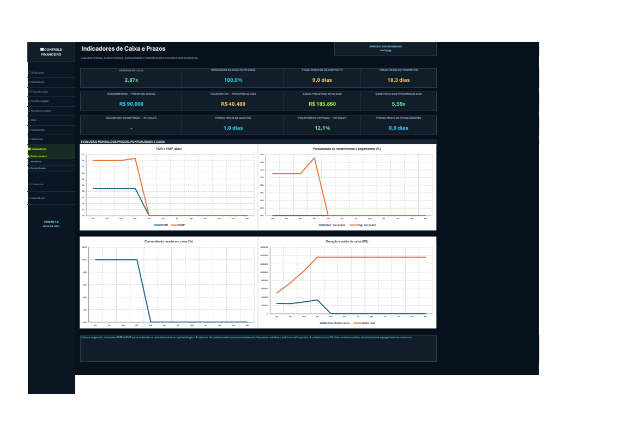
Task: Click the Rec. no prazo legend entry
Action: pyautogui.click(x=332, y=225)
